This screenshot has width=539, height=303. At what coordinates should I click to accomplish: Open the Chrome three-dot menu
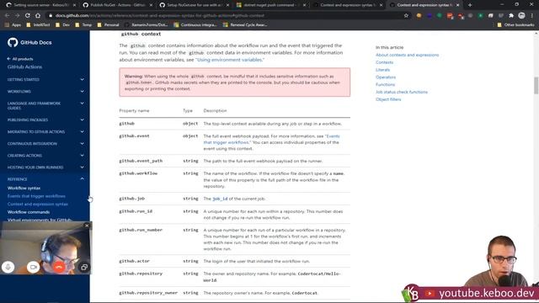(x=532, y=15)
